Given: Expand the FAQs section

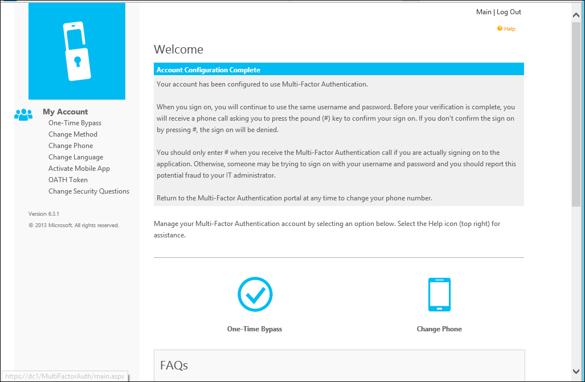Looking at the screenshot, I should click(x=174, y=365).
